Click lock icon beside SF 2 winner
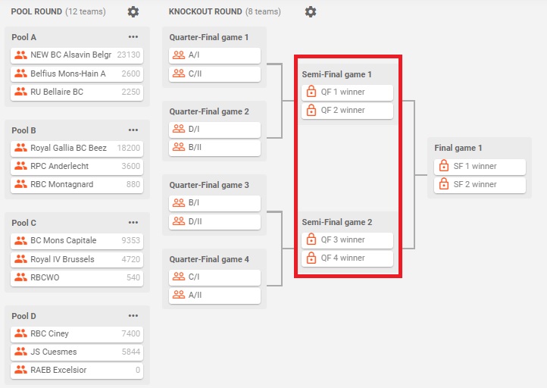Viewport: 547px width, 388px height. [x=444, y=184]
